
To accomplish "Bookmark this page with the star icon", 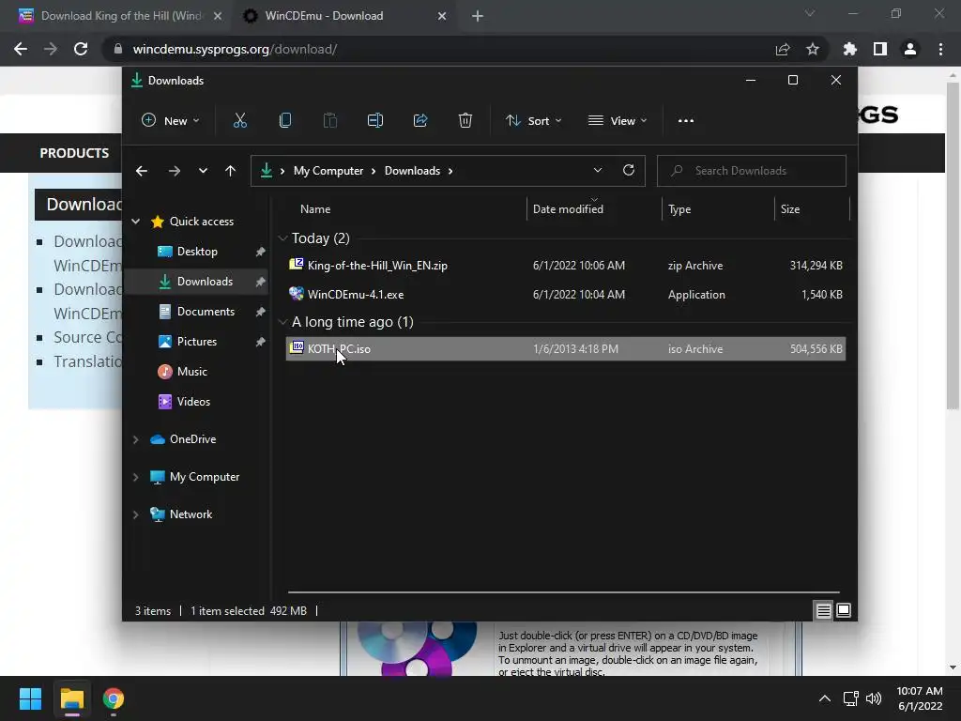I will (813, 49).
